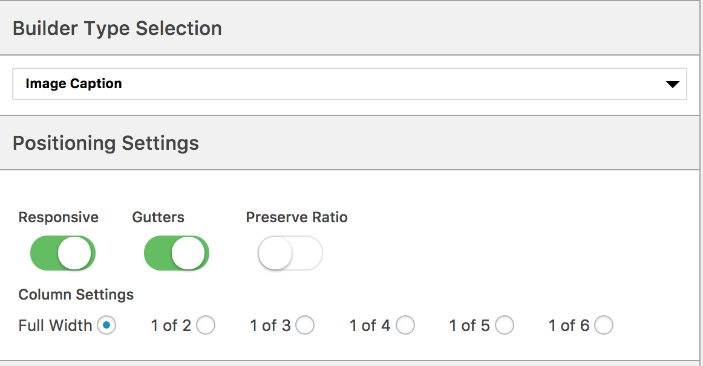703x366 pixels.
Task: Turn off the Gutters toggle switch
Action: [177, 253]
